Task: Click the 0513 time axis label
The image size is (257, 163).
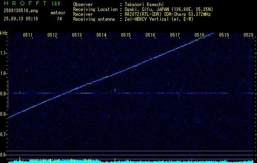Action: [x=77, y=35]
